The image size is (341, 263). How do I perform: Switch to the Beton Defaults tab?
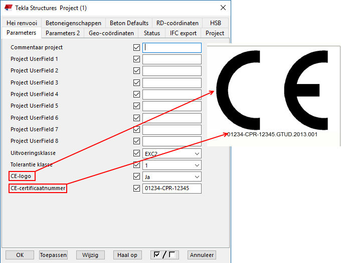point(129,23)
